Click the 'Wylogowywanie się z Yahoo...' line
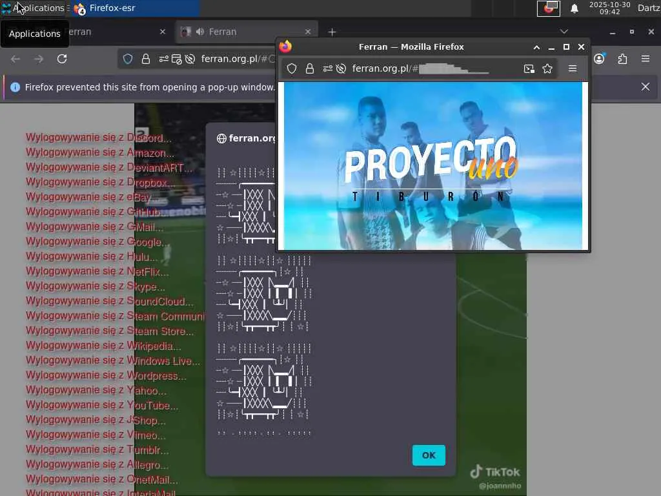661x496 pixels. (96, 390)
